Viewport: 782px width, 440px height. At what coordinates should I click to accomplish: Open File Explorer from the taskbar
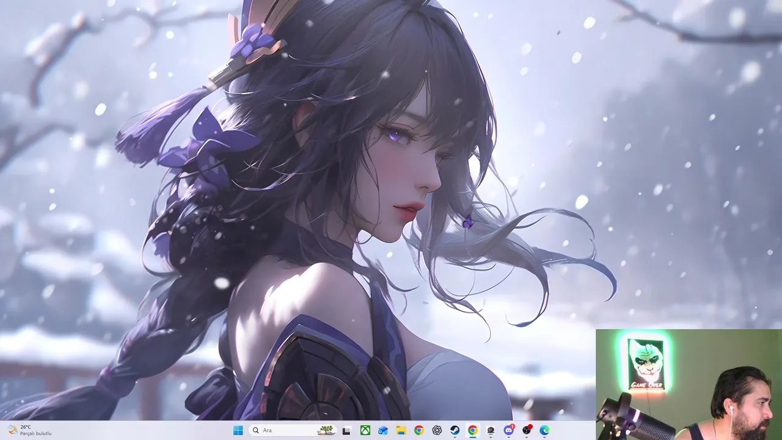pyautogui.click(x=401, y=430)
